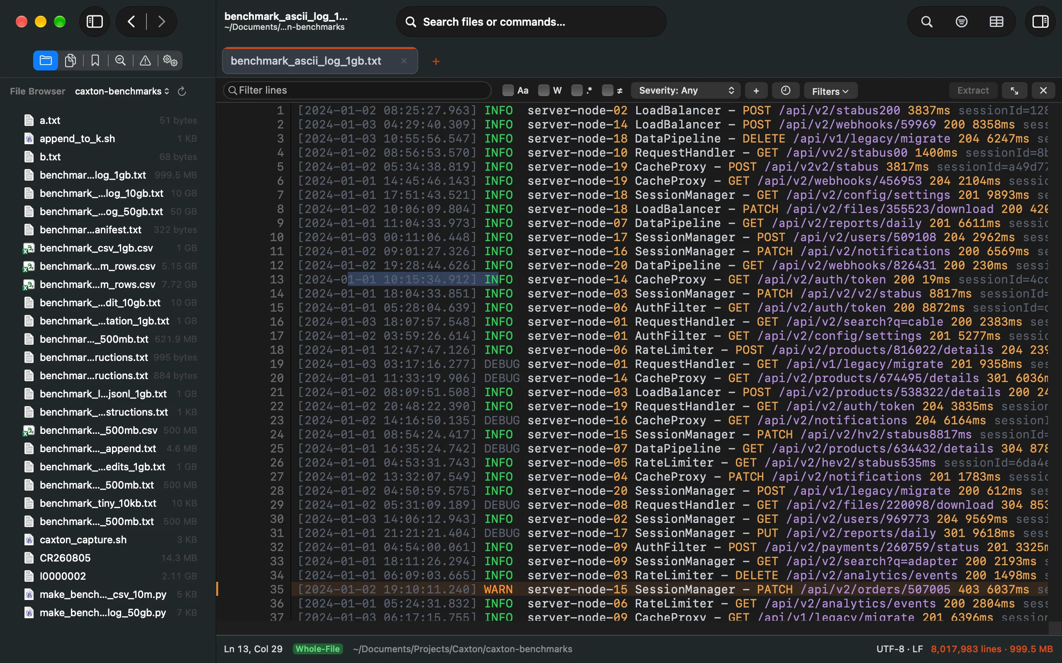1062x663 pixels.
Task: Close the benchmark_ascii_log_1gb.txt tab
Action: click(x=404, y=61)
